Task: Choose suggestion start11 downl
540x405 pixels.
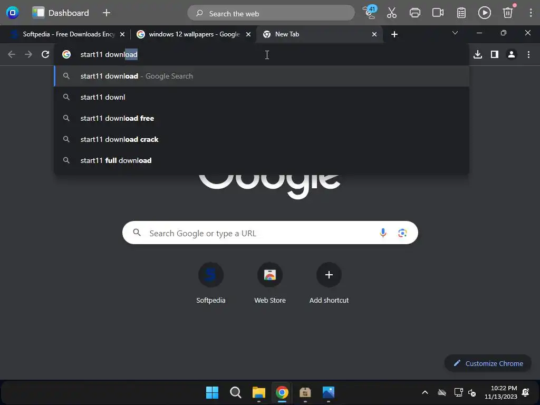Action: [262, 97]
